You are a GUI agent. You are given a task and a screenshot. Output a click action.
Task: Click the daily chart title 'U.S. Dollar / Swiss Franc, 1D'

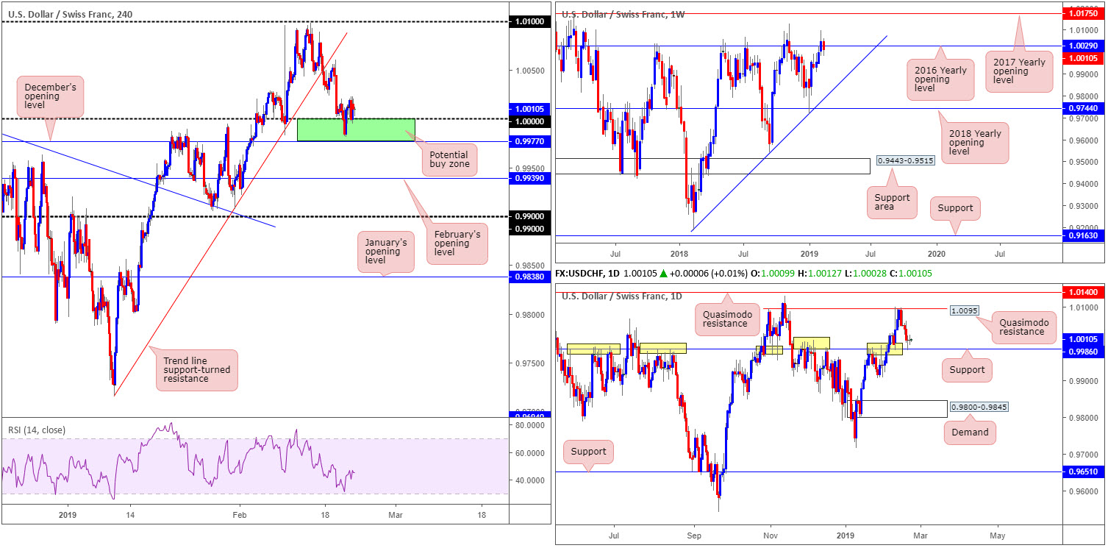click(x=621, y=296)
